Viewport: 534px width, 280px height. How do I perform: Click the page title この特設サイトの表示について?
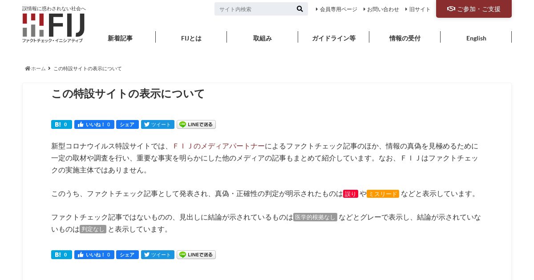pos(128,94)
